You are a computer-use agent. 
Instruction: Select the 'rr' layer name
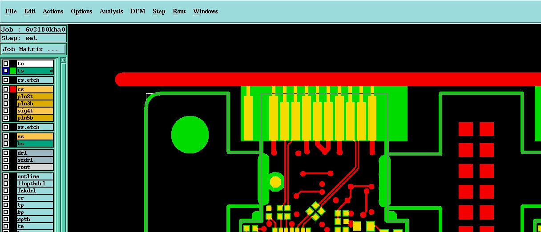[35, 198]
